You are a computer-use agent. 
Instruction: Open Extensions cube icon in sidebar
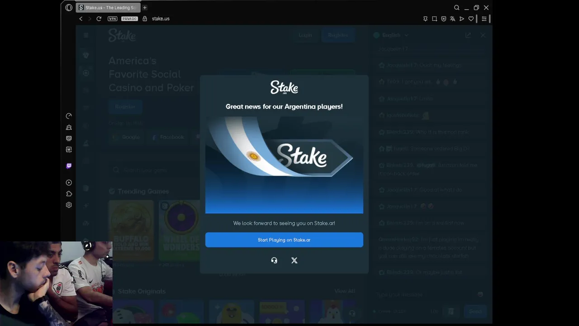pyautogui.click(x=69, y=194)
